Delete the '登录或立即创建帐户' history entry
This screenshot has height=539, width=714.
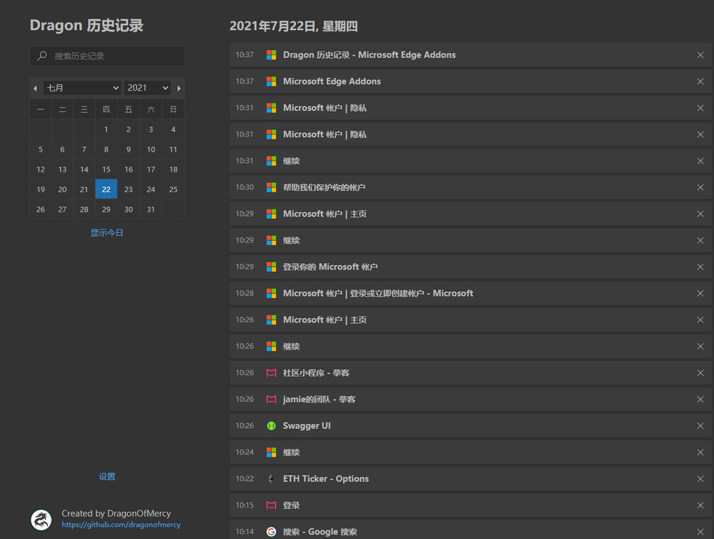700,293
